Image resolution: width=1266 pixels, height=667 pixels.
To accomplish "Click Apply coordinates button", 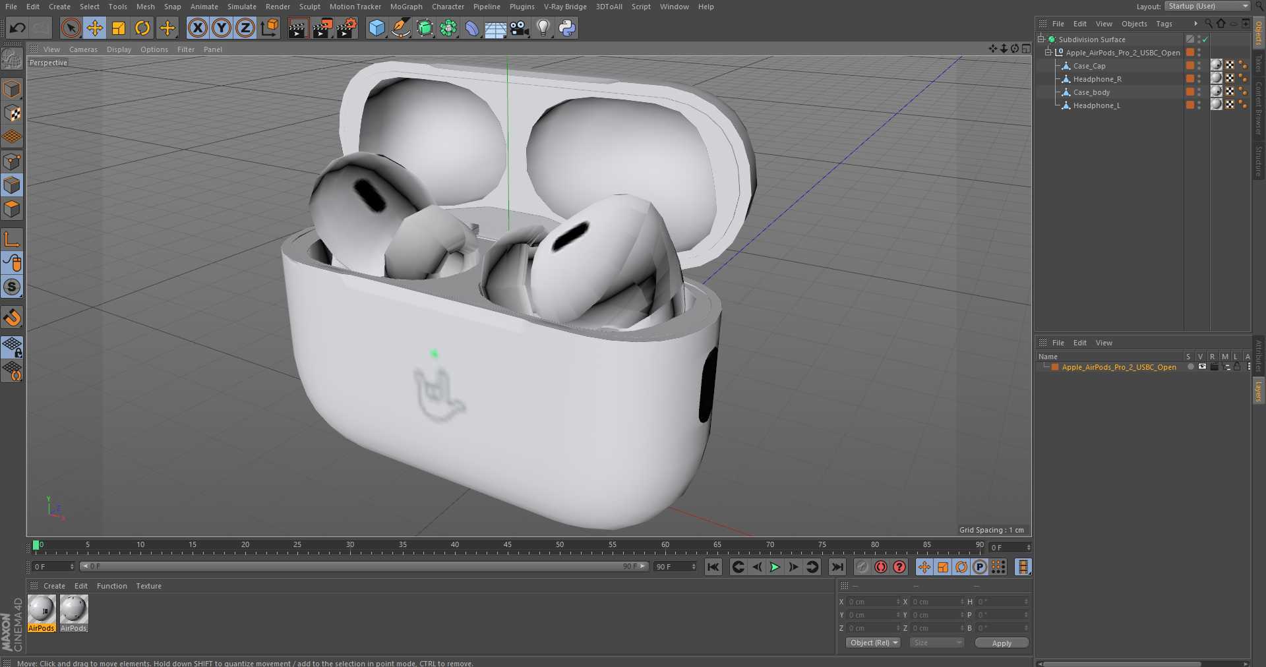I will click(x=1002, y=643).
